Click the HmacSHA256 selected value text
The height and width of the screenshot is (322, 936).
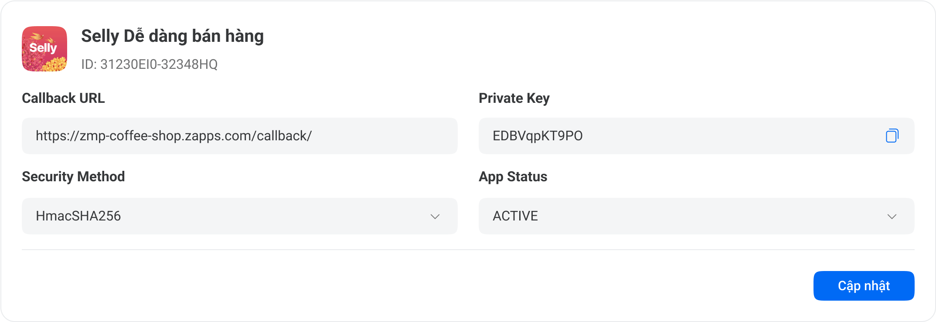pyautogui.click(x=78, y=216)
